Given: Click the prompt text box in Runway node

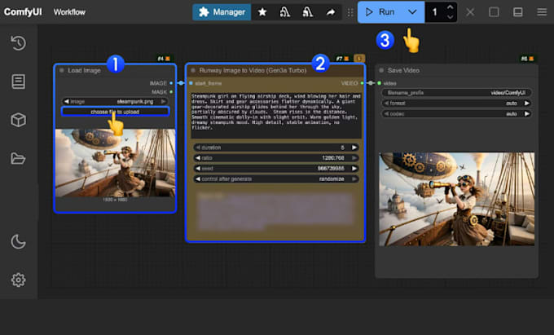Looking at the screenshot, I should point(276,114).
